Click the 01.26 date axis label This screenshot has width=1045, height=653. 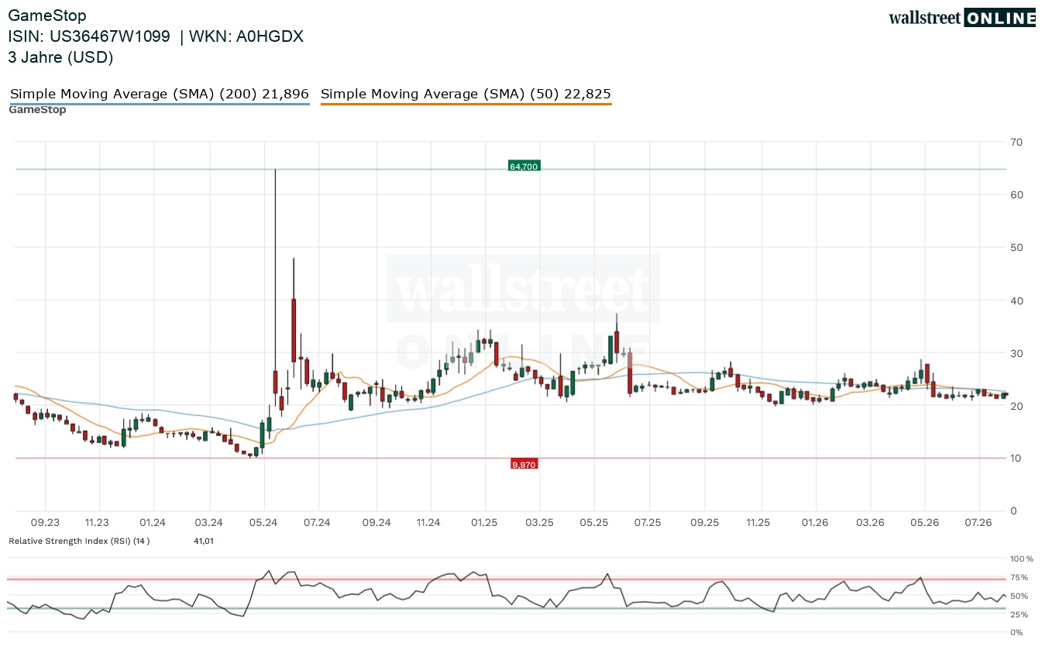[x=815, y=523]
